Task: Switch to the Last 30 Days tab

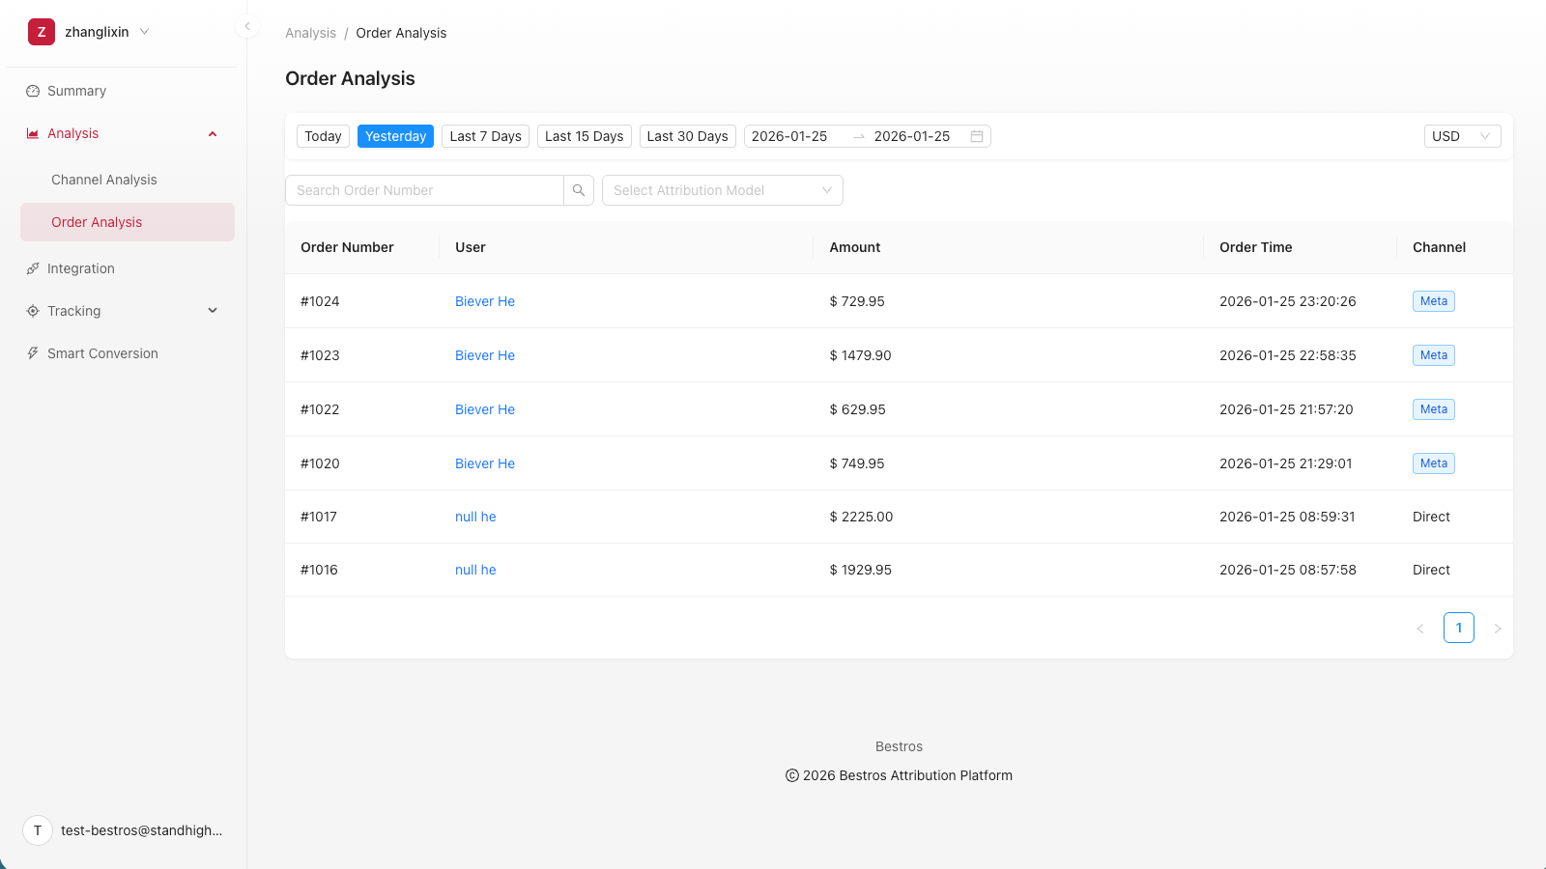Action: click(x=687, y=136)
